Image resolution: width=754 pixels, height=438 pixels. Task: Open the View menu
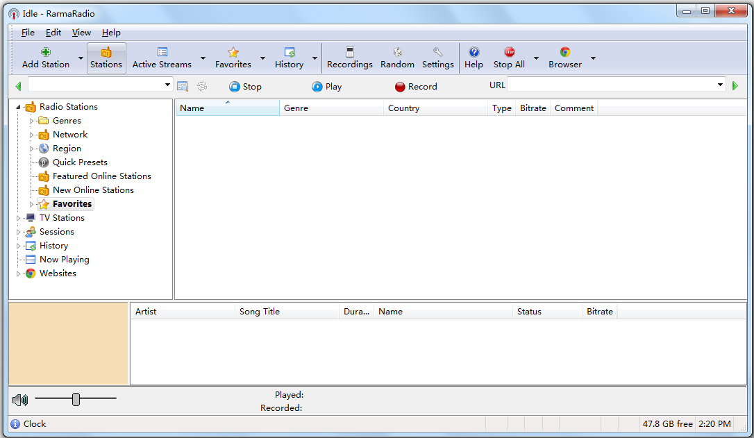[81, 33]
